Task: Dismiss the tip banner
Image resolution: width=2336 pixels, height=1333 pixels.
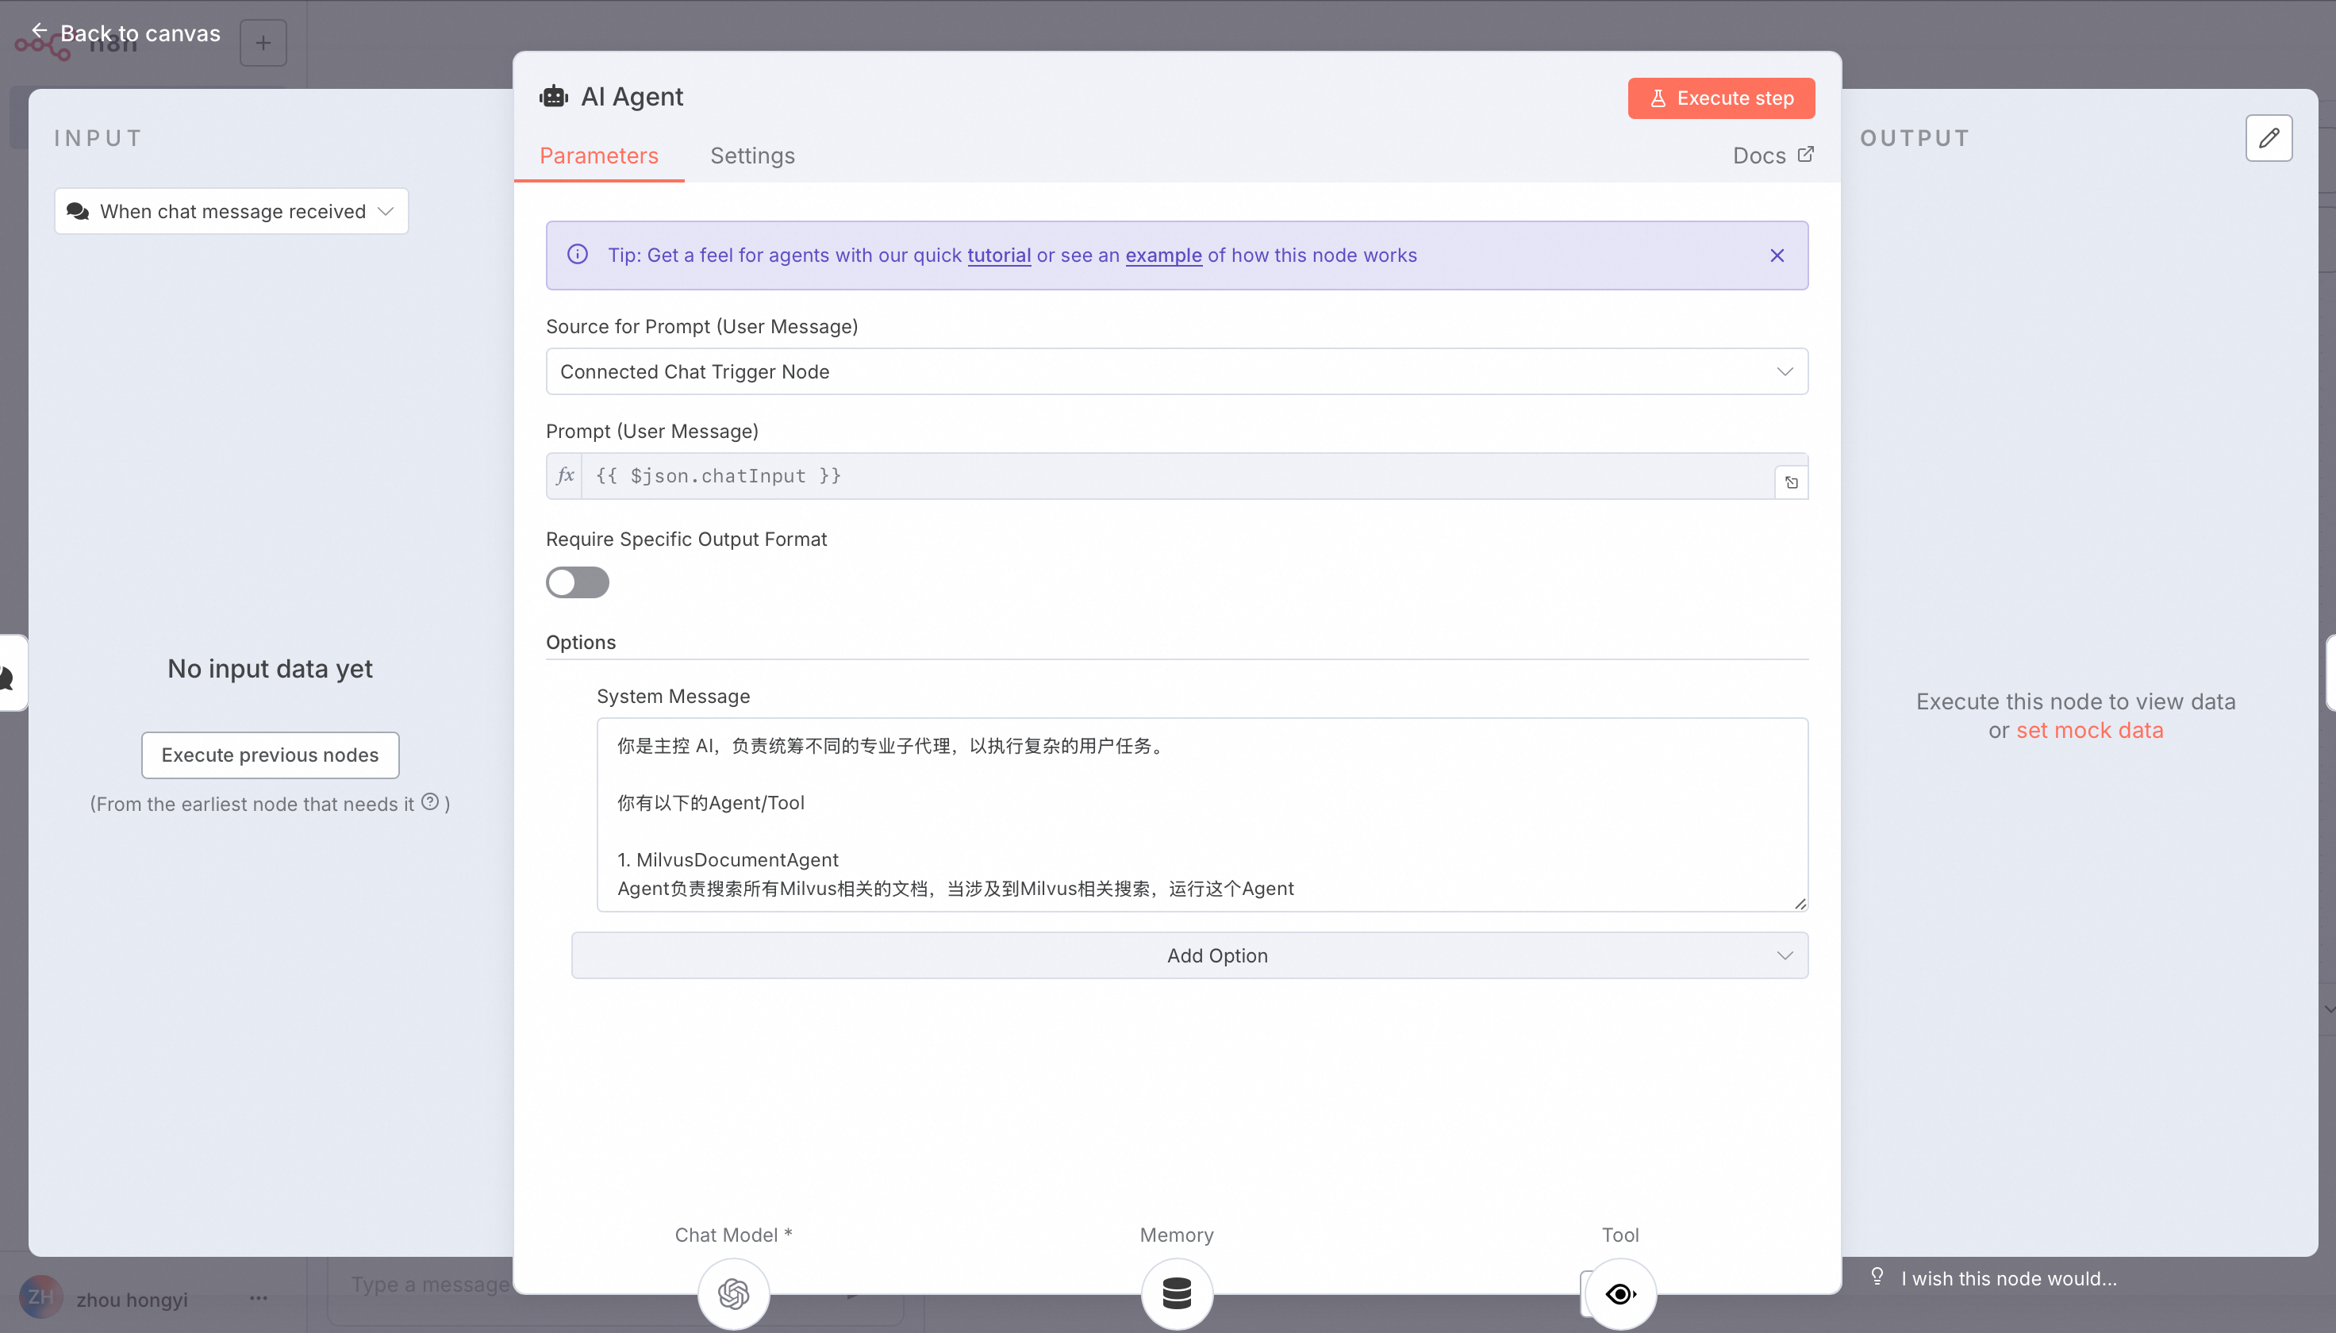Action: coord(1777,255)
